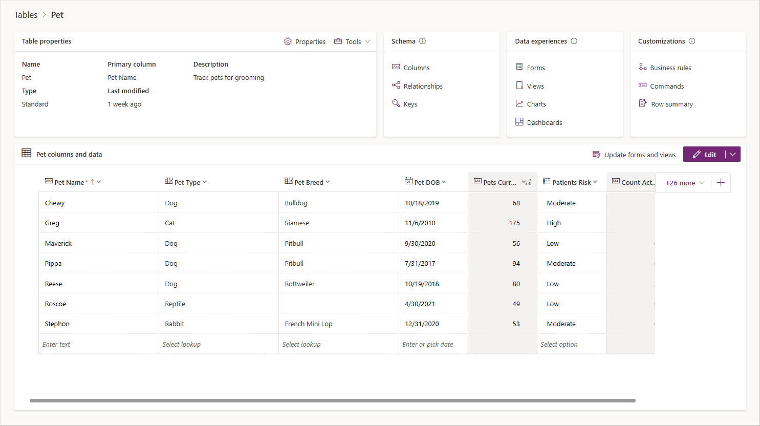Click the Row summary icon
The height and width of the screenshot is (426, 760).
point(643,103)
